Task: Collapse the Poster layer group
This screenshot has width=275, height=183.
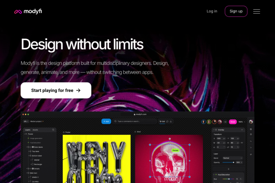Action: click(x=25, y=134)
